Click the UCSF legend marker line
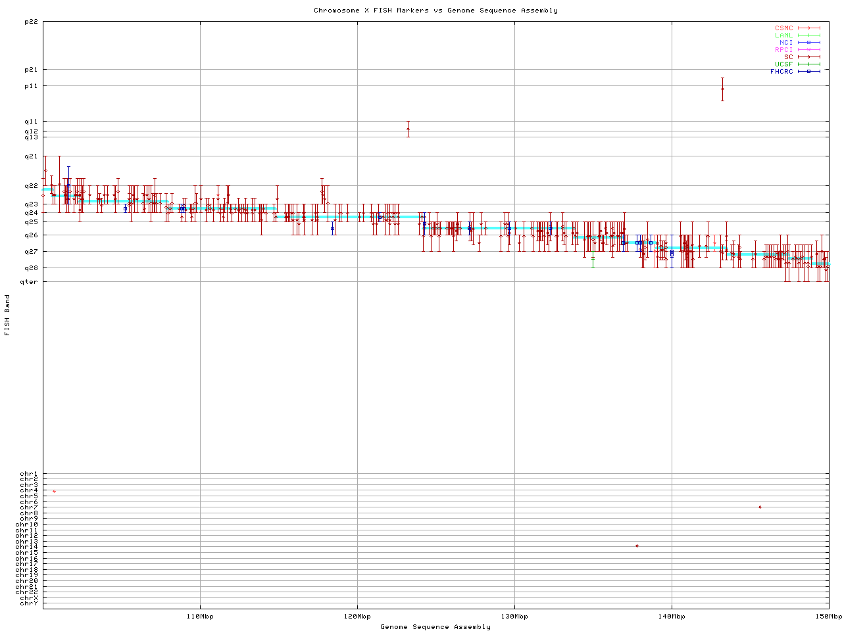 808,64
